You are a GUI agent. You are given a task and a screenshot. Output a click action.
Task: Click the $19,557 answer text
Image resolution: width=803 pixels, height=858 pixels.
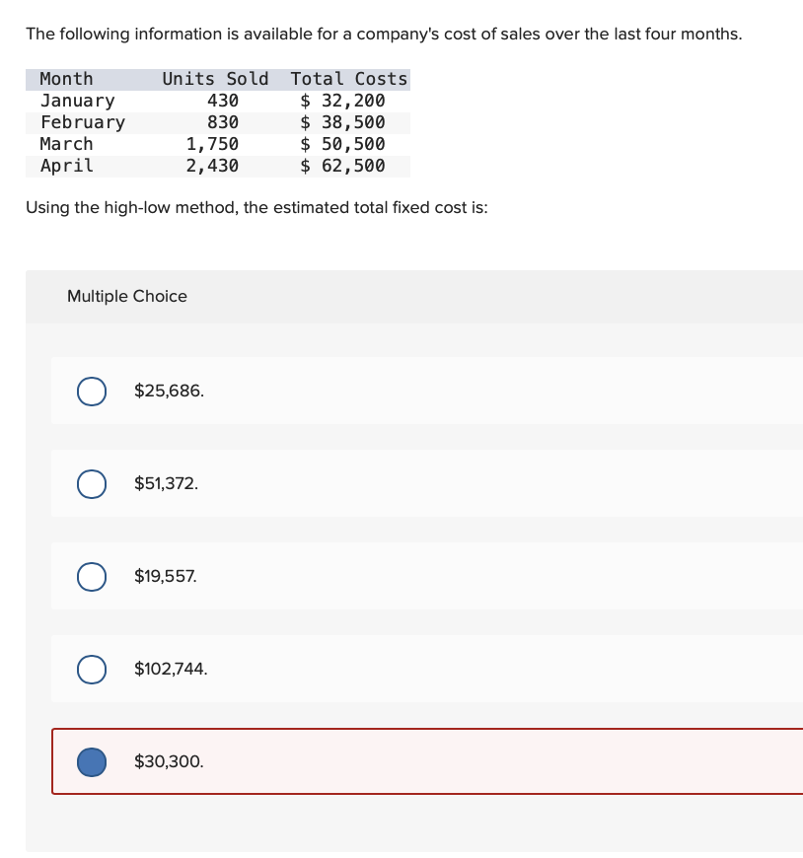pyautogui.click(x=164, y=576)
